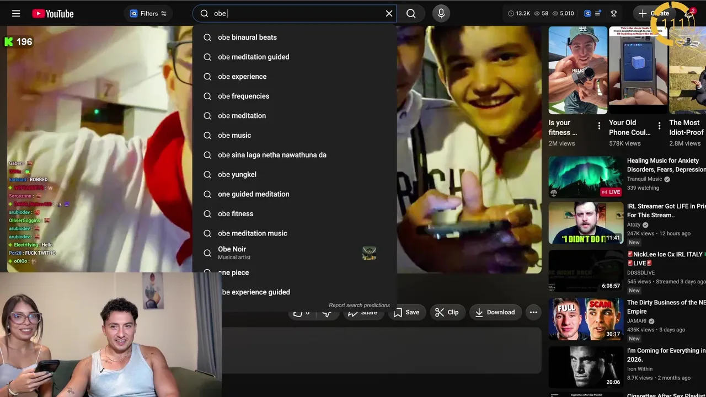
Task: Click Obe Noir artist thumbnail
Action: 369,253
